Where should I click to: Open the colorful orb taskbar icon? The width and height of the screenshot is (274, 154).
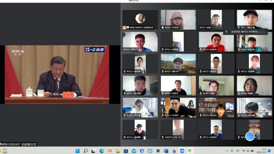click(174, 151)
